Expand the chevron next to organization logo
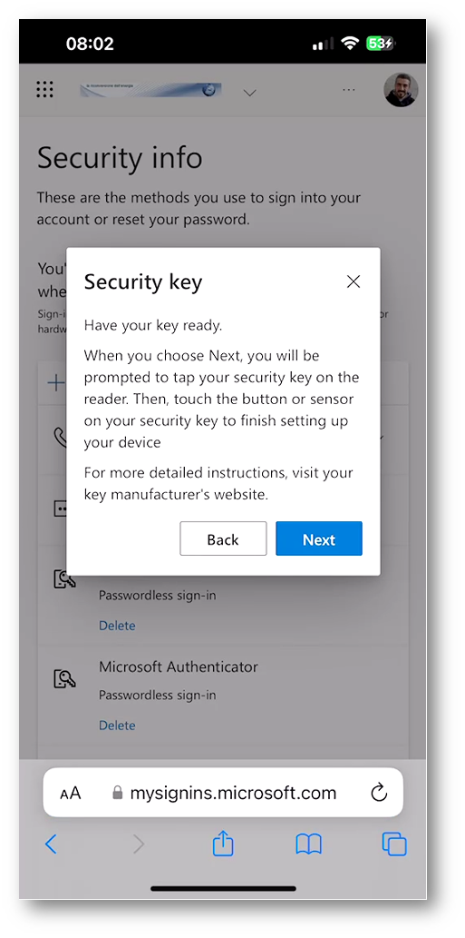 (250, 93)
